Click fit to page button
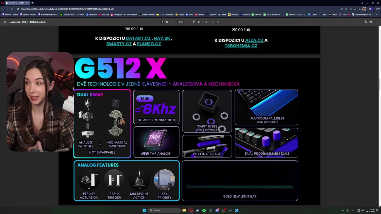Viewport: 381px width, 214px height. 194,22
